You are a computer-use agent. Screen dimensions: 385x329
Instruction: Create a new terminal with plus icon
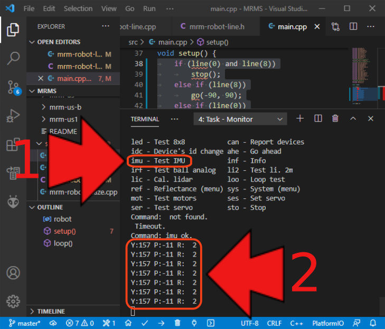pyautogui.click(x=300, y=119)
